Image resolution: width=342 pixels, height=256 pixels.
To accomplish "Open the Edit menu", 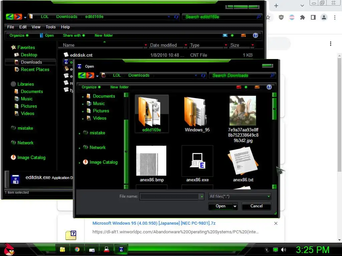I will [x=23, y=27].
